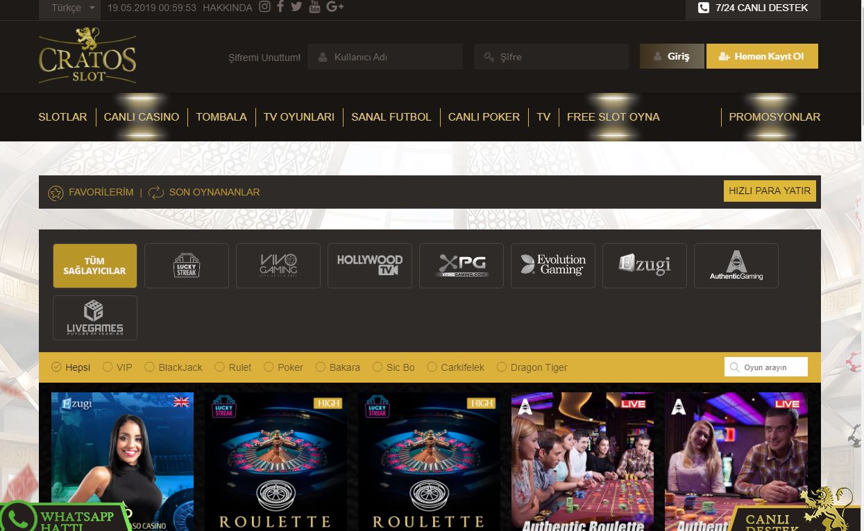Select the Lucky Streak provider logo
Viewport: 864px width, 531px height.
(187, 265)
